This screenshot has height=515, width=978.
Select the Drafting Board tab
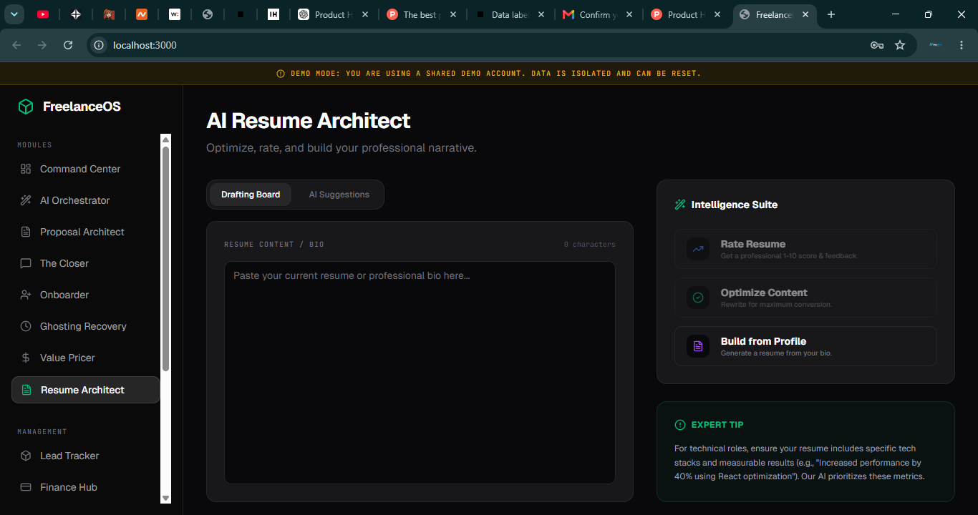click(x=251, y=195)
